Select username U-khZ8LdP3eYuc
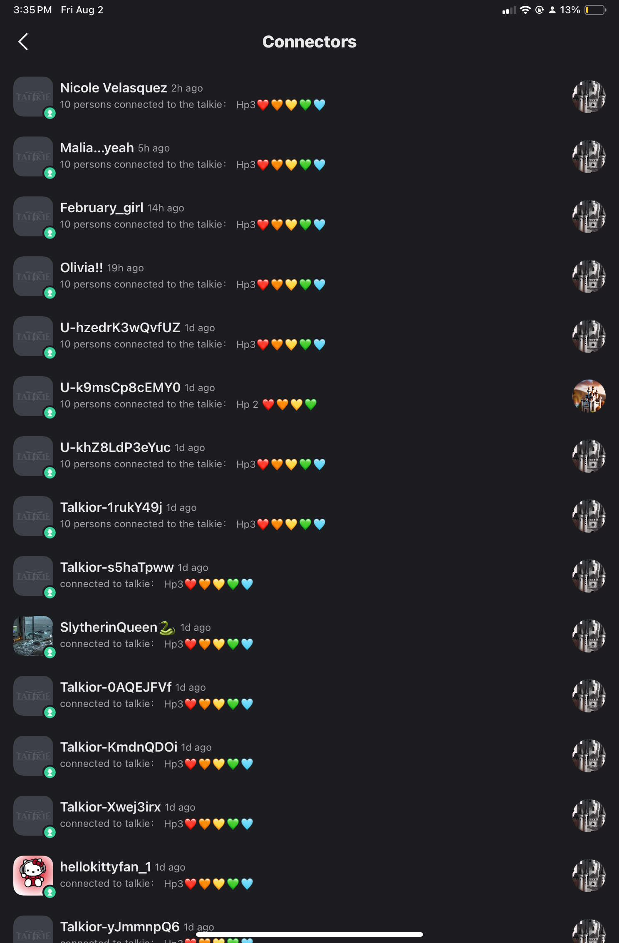The image size is (619, 943). (x=115, y=447)
